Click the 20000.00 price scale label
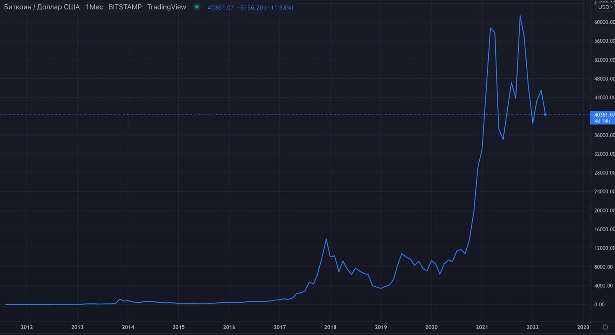Viewport: 615px width, 335px height. coord(604,210)
